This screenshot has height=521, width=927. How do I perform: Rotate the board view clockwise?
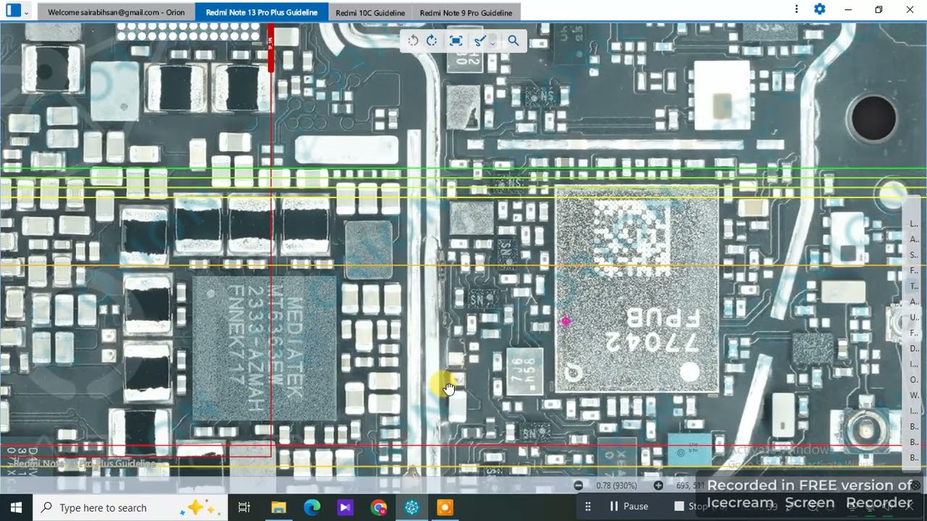point(432,41)
